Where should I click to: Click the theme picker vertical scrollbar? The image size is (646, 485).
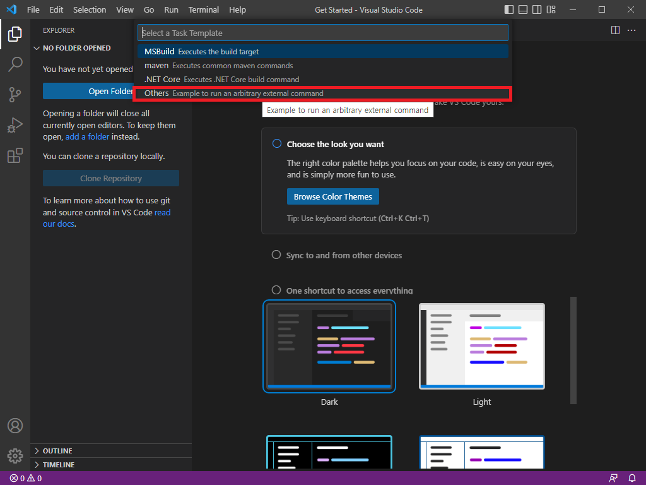[x=573, y=350]
